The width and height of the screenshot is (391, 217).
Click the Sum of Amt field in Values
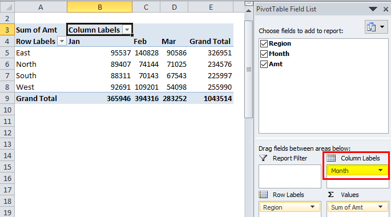tap(357, 207)
